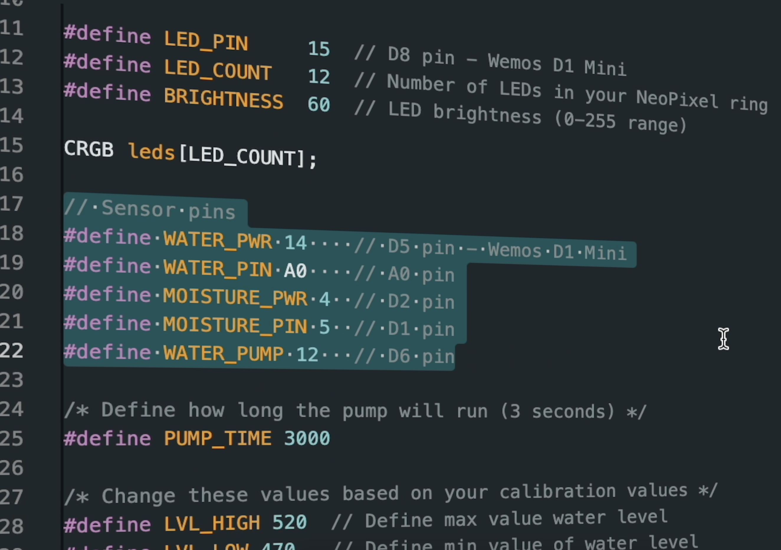
Task: Place cursor in LED_PIN identifier
Action: (x=206, y=42)
